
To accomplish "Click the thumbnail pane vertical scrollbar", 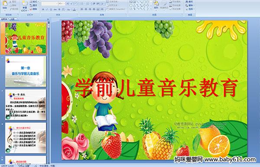I will 49,93.
